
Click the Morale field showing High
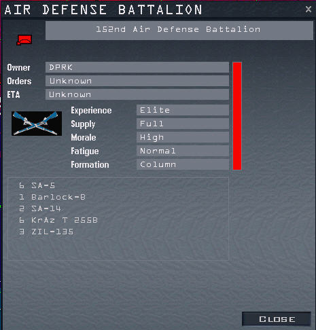183,137
